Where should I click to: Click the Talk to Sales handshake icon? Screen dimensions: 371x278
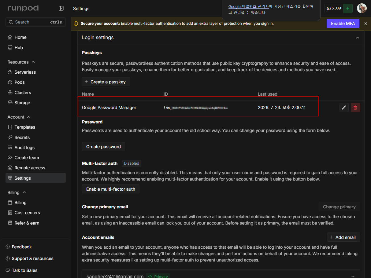pos(8,270)
